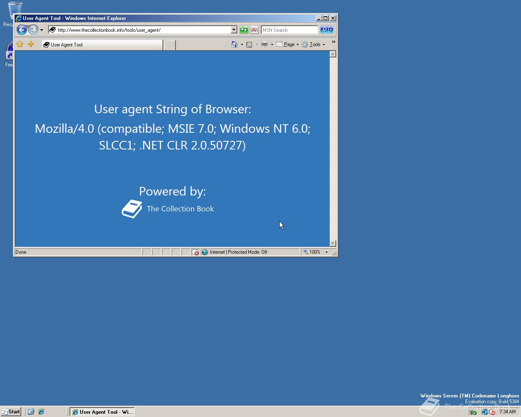
Task: Click the RSS feeds icon
Action: (249, 44)
